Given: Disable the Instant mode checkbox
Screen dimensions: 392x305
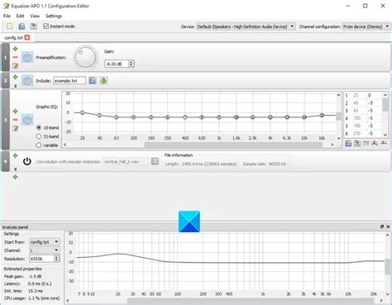Looking at the screenshot, I should (45, 26).
